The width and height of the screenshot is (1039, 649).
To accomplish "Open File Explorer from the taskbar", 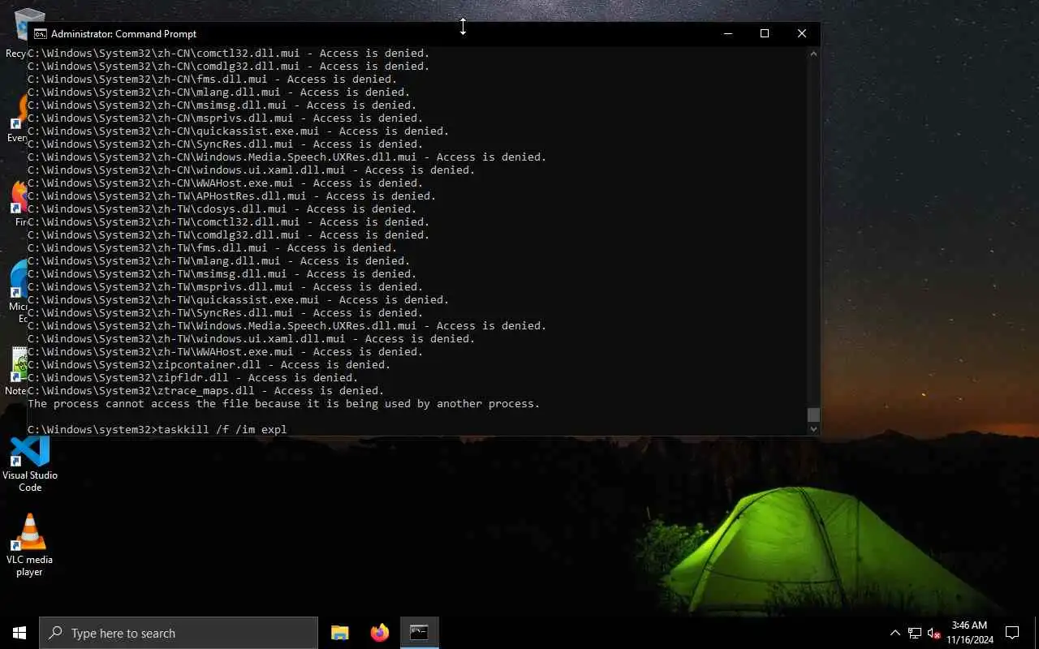I will [340, 633].
